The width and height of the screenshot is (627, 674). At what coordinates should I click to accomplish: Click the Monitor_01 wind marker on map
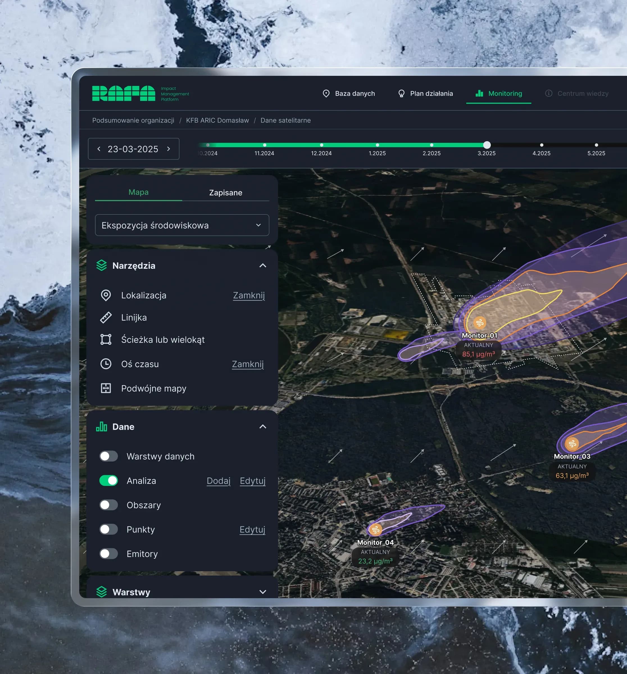(x=480, y=323)
